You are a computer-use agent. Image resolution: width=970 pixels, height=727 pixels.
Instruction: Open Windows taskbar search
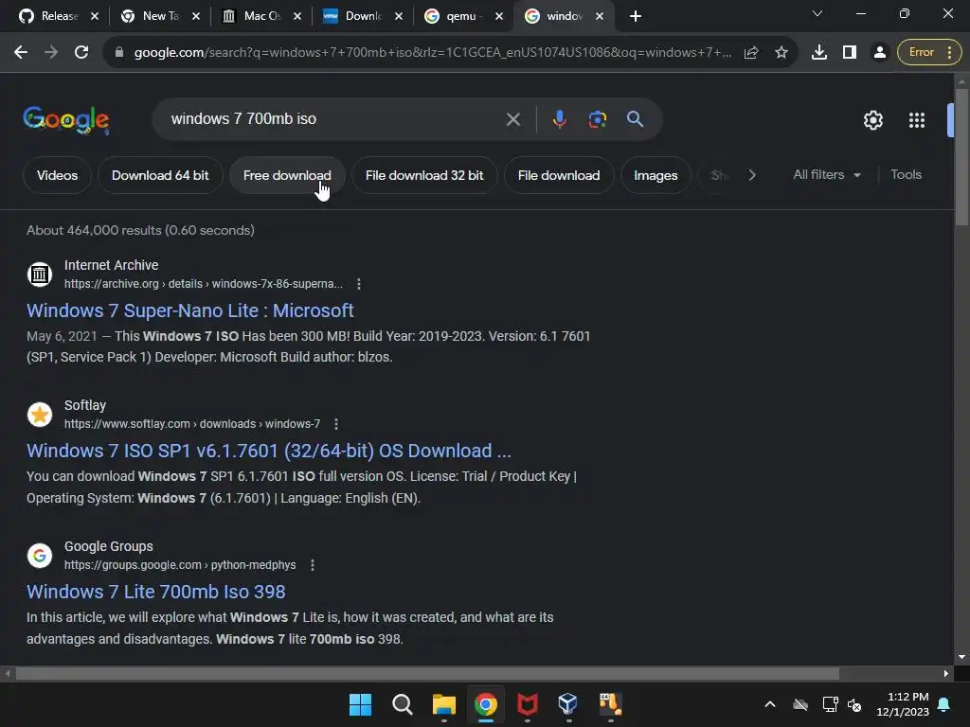pos(402,704)
